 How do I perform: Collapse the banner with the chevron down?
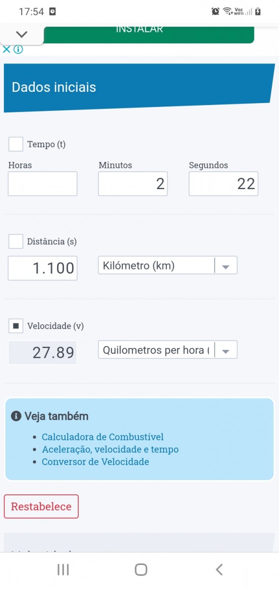pyautogui.click(x=22, y=34)
